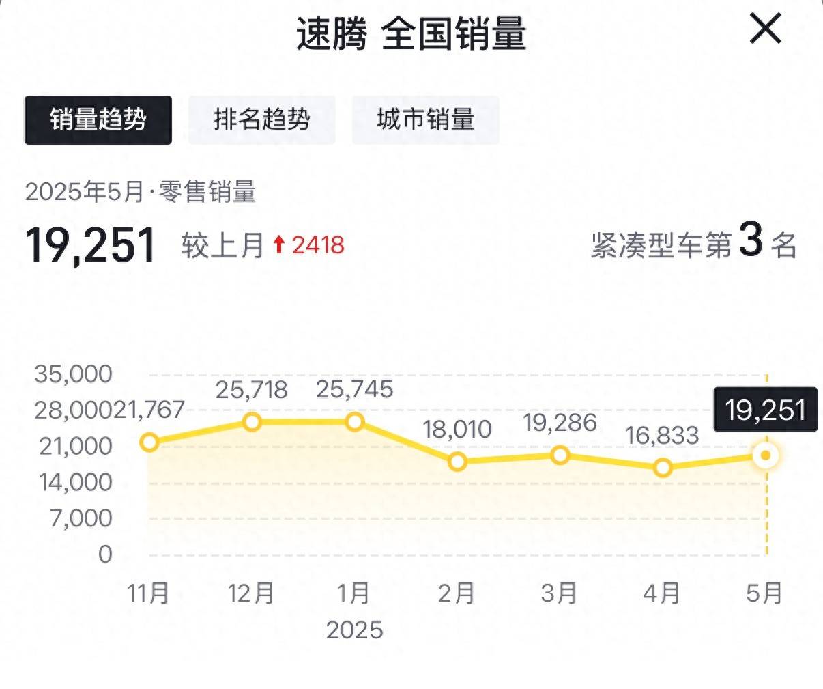Click the 11月 axis label
The width and height of the screenshot is (823, 689).
tap(149, 593)
